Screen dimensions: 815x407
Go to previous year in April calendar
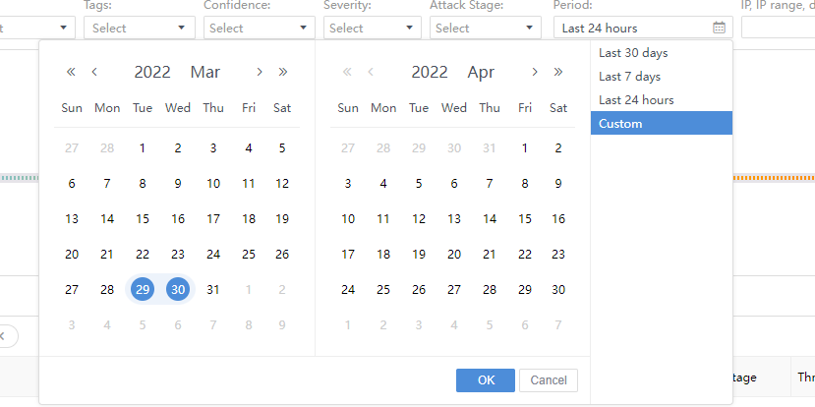(x=346, y=72)
